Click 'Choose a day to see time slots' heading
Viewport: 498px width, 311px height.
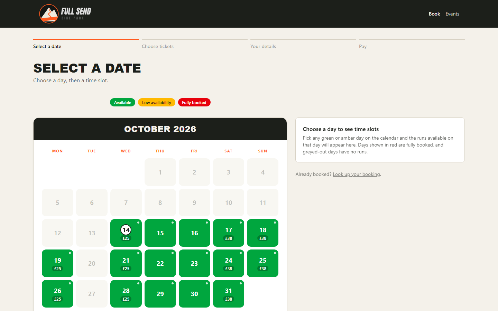(341, 129)
